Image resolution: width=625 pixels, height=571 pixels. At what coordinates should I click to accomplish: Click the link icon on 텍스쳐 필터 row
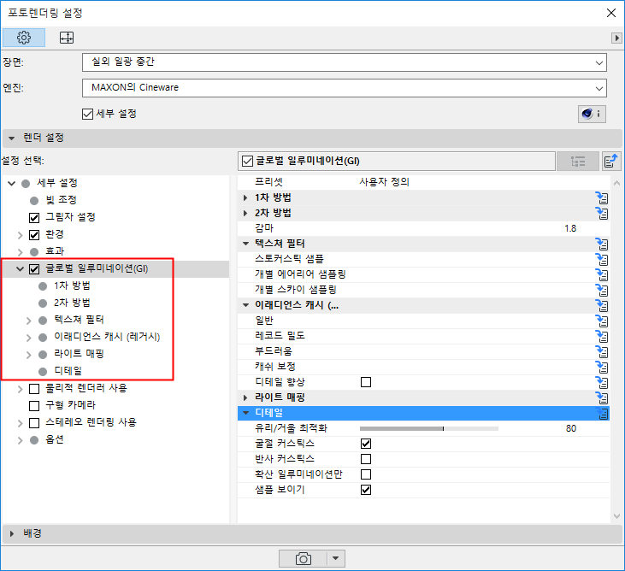click(602, 244)
